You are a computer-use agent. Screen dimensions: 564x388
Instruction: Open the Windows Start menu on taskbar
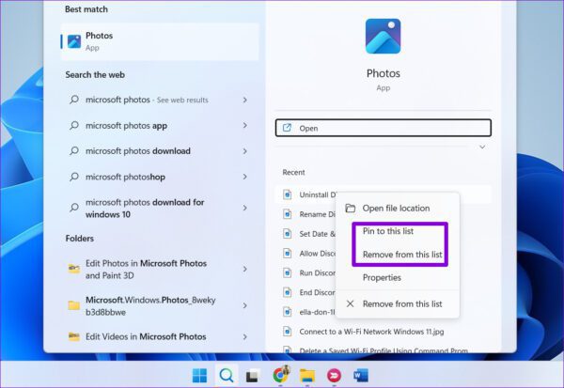click(x=199, y=376)
